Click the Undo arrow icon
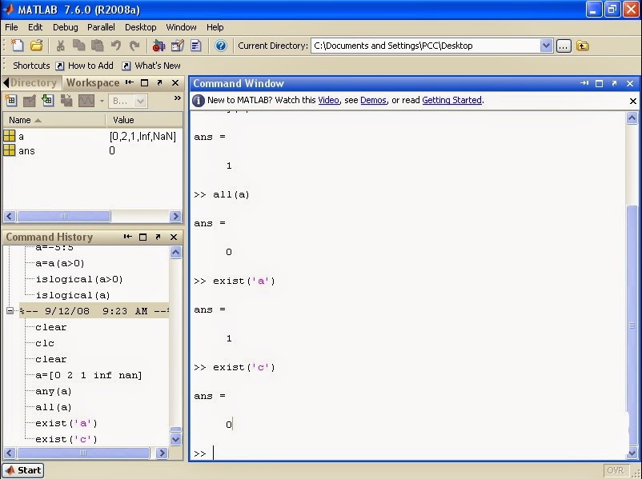Screen dimensions: 642x479 pos(116,46)
